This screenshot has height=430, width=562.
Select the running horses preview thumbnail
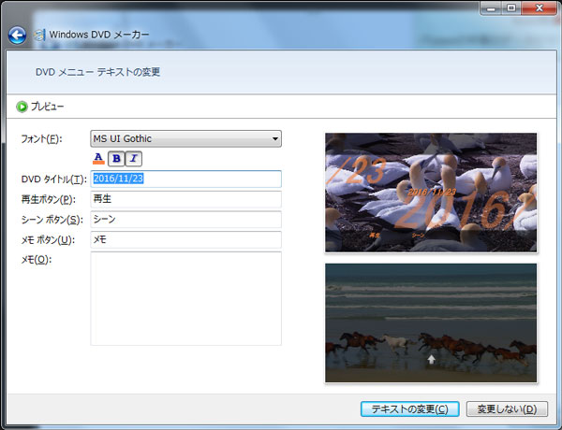pyautogui.click(x=431, y=322)
